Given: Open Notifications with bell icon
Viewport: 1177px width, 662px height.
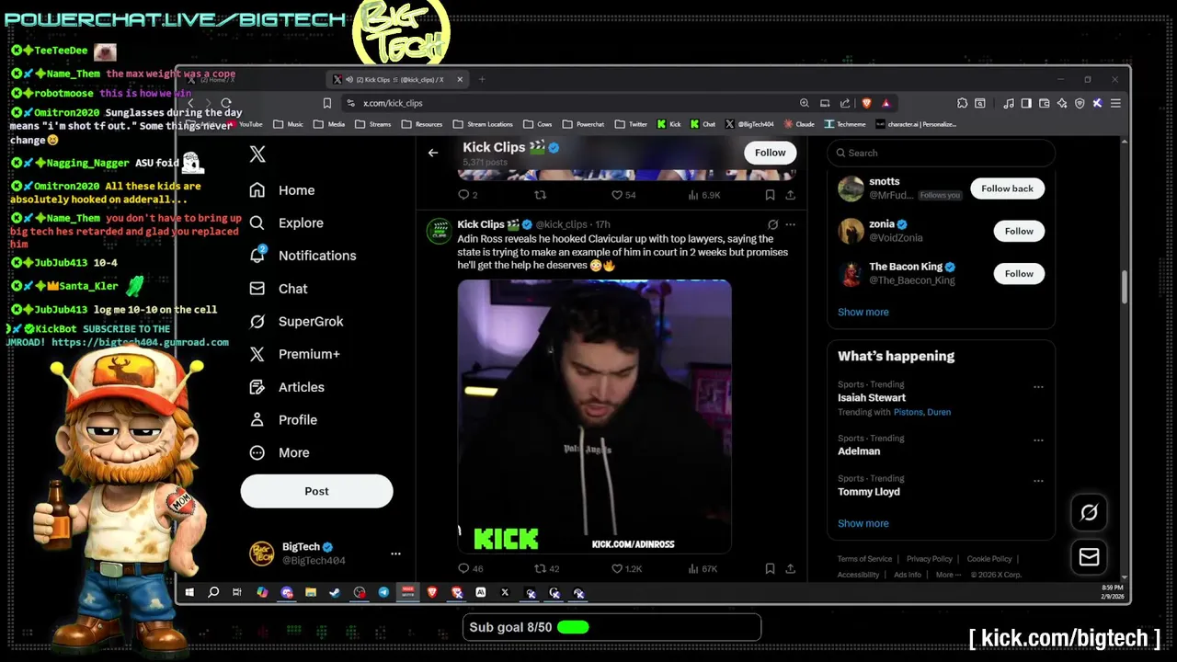Looking at the screenshot, I should (303, 256).
